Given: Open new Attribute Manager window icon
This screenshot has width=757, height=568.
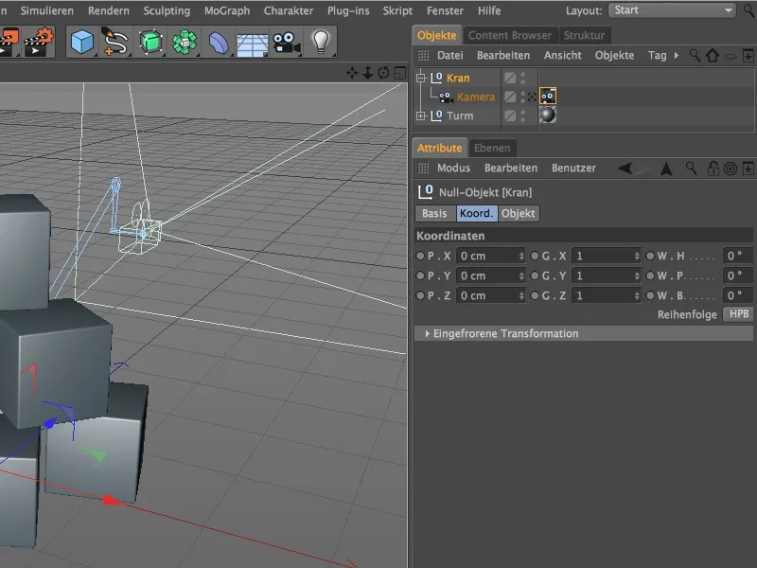Looking at the screenshot, I should 748,169.
